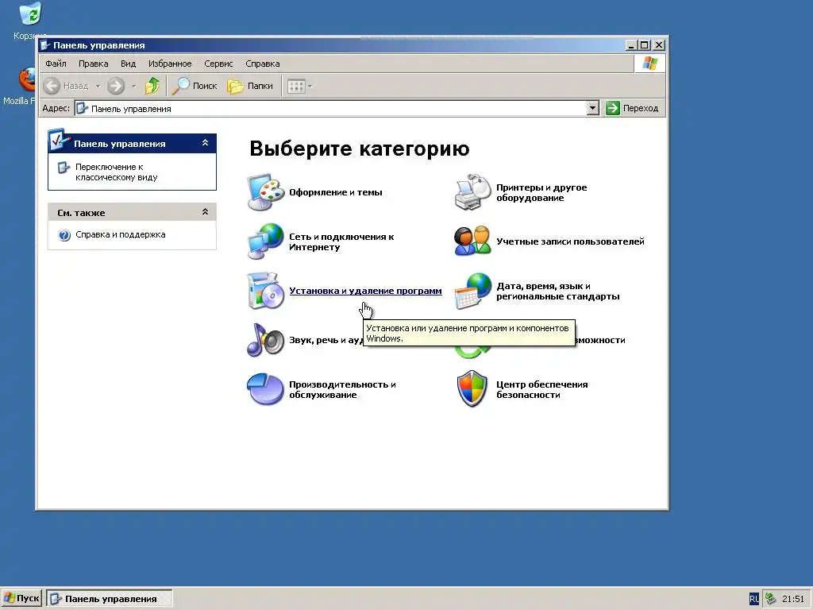The width and height of the screenshot is (813, 610).
Task: Click the Принтеры и другое оборудование link
Action: point(541,192)
